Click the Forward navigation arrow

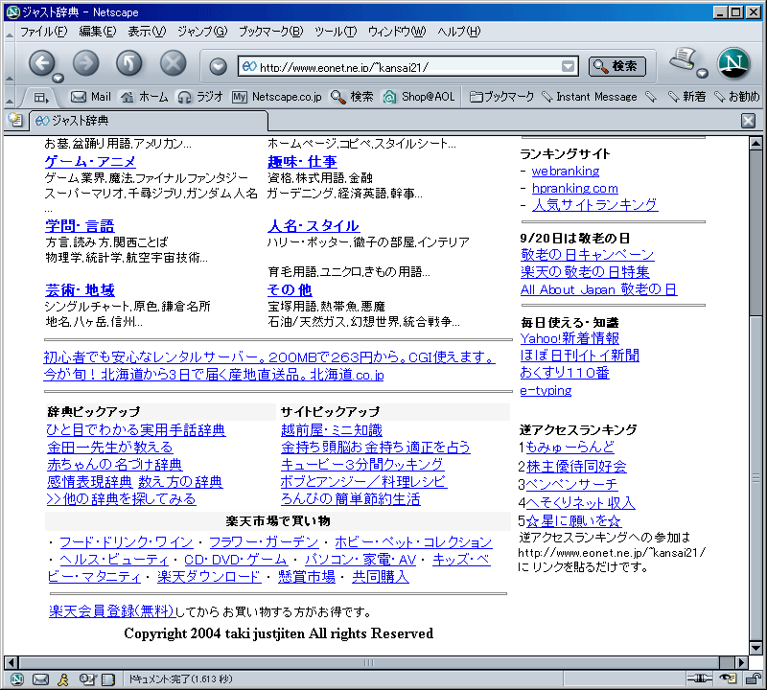86,63
